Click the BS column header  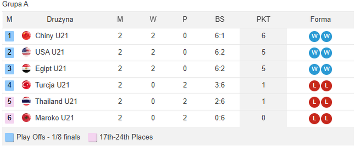(x=220, y=20)
